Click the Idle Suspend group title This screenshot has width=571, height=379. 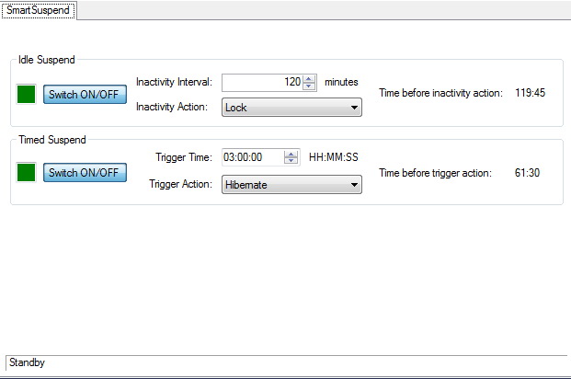(x=47, y=60)
